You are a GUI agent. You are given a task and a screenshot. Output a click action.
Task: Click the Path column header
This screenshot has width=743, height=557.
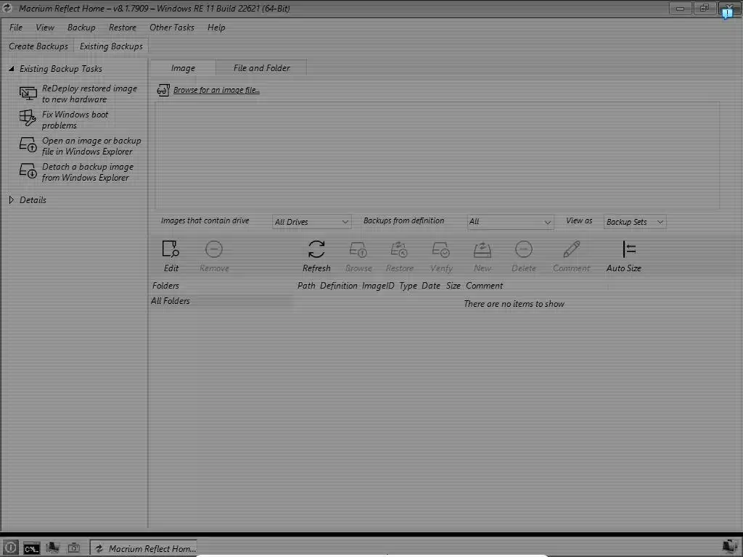pos(306,286)
